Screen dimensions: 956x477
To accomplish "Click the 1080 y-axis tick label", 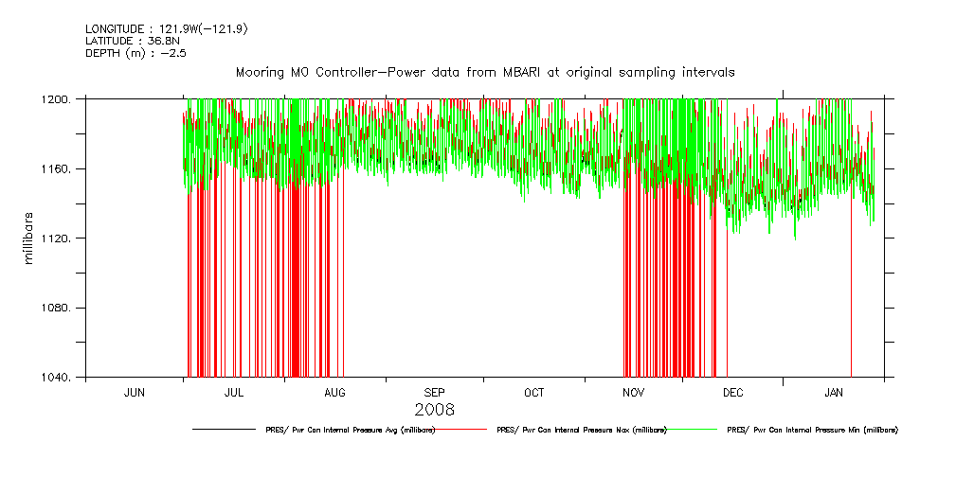I will click(60, 309).
